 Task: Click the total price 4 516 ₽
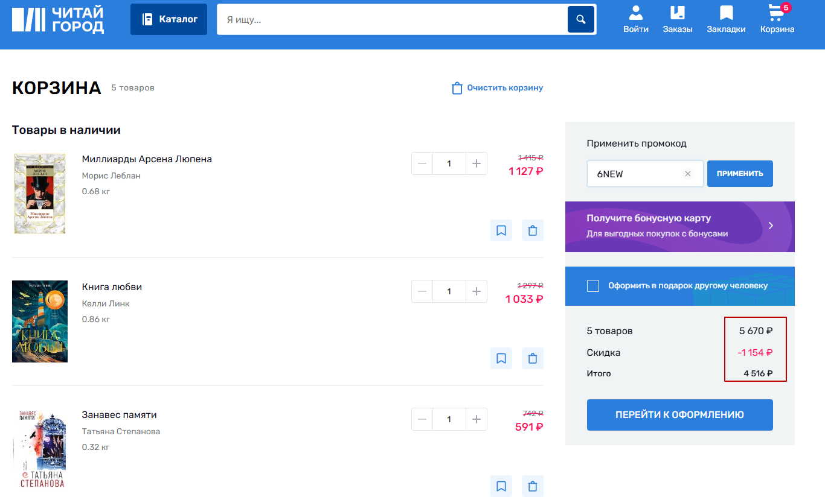pyautogui.click(x=758, y=373)
